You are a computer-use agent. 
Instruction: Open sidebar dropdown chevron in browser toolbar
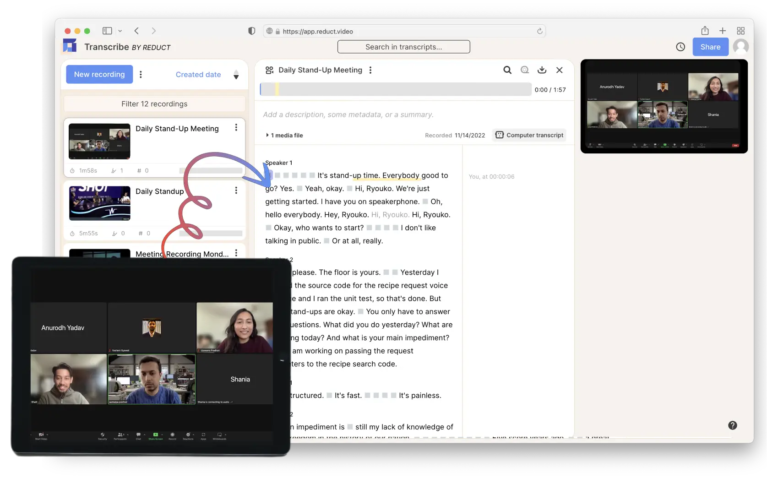(120, 31)
